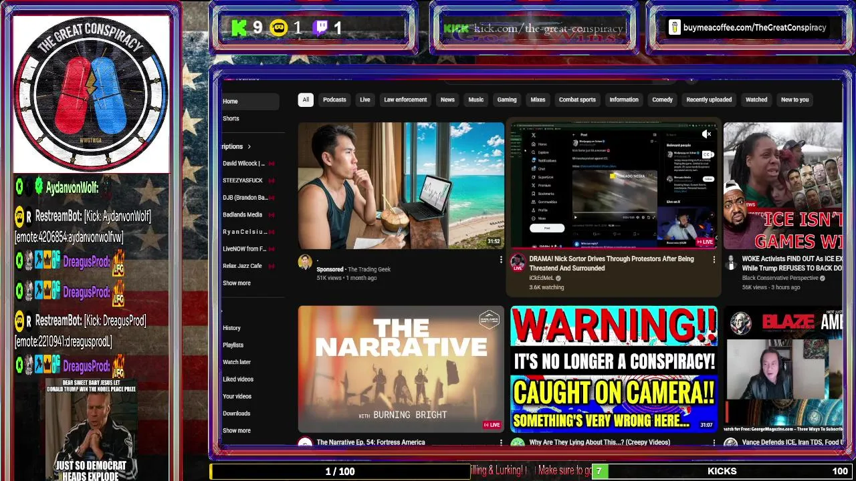Click the live indicator beside LiveNOW from F... subscription
Image resolution: width=856 pixels, height=481 pixels.
coord(272,249)
